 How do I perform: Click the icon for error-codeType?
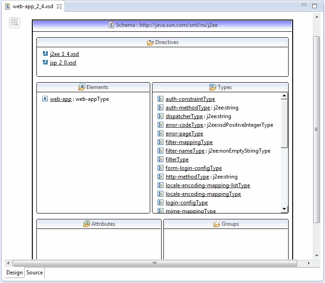click(x=160, y=125)
